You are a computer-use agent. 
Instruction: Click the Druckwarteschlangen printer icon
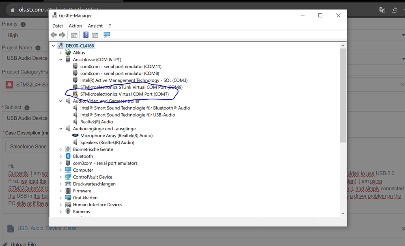coord(68,184)
